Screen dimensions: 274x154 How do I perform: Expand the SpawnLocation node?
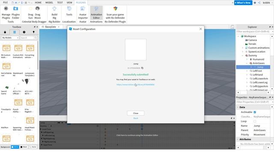(243, 52)
